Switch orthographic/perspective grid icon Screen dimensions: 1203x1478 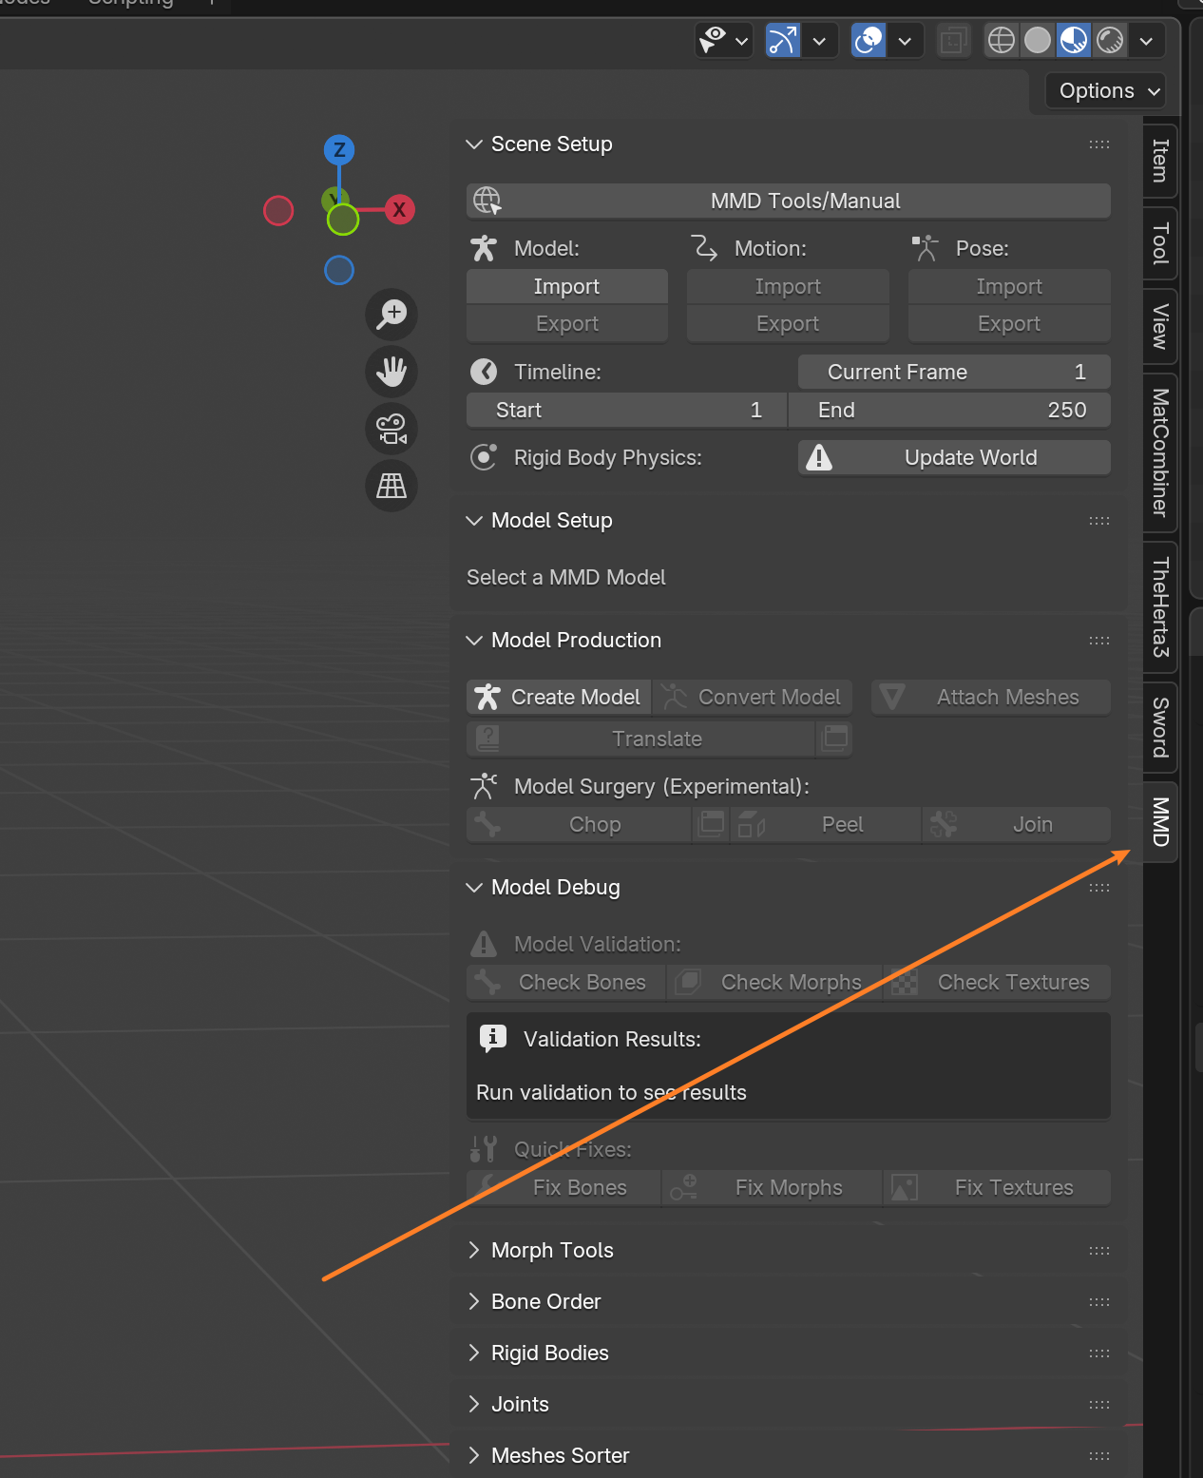(x=391, y=486)
